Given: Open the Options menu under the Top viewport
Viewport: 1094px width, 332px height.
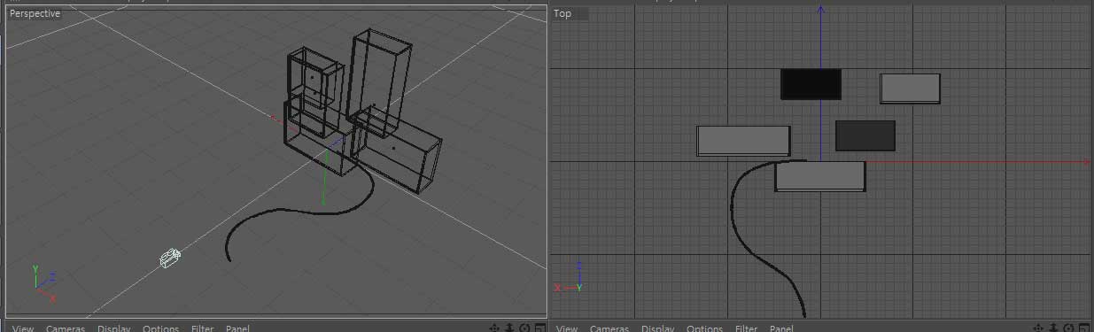Looking at the screenshot, I should (705, 328).
